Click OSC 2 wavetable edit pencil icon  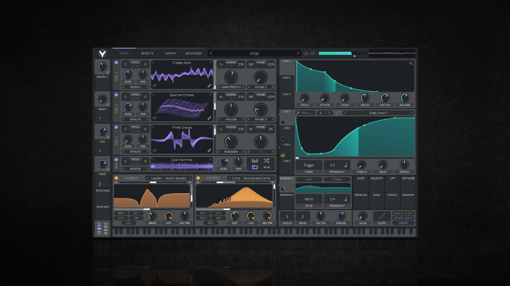pos(209,118)
